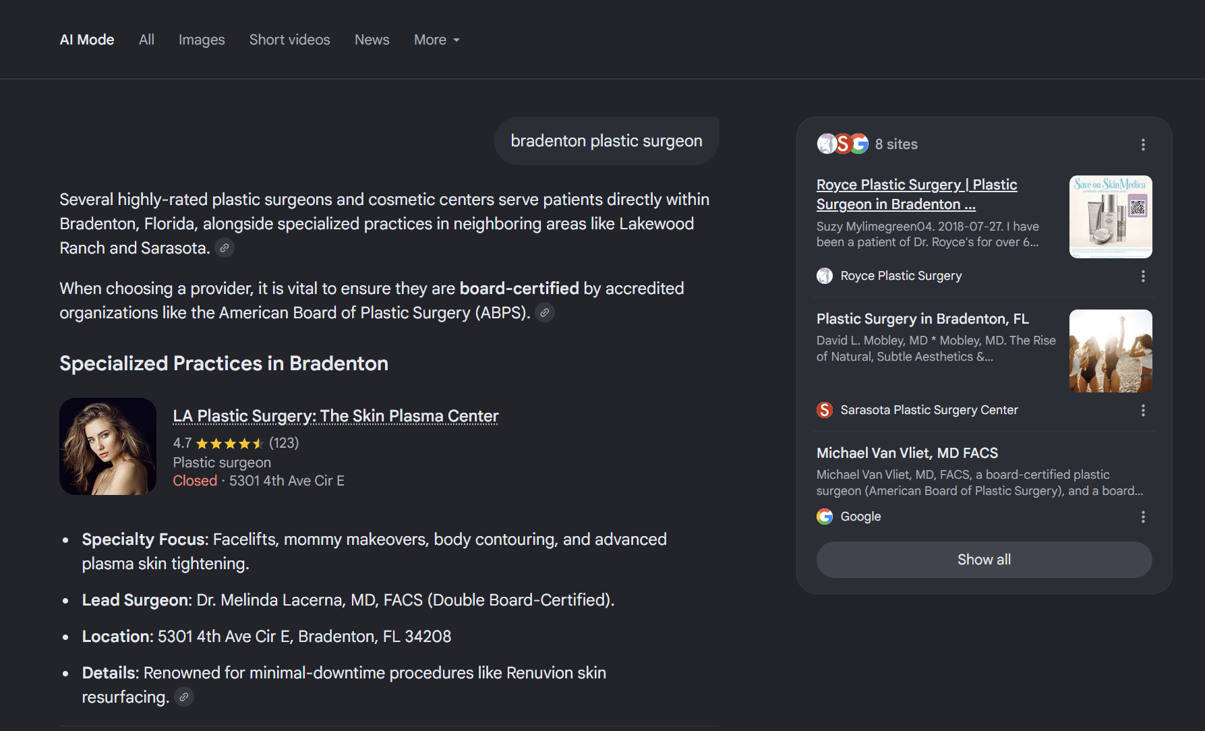Click the bradenton plastic surgeon query bubble
The image size is (1205, 731).
tap(606, 141)
